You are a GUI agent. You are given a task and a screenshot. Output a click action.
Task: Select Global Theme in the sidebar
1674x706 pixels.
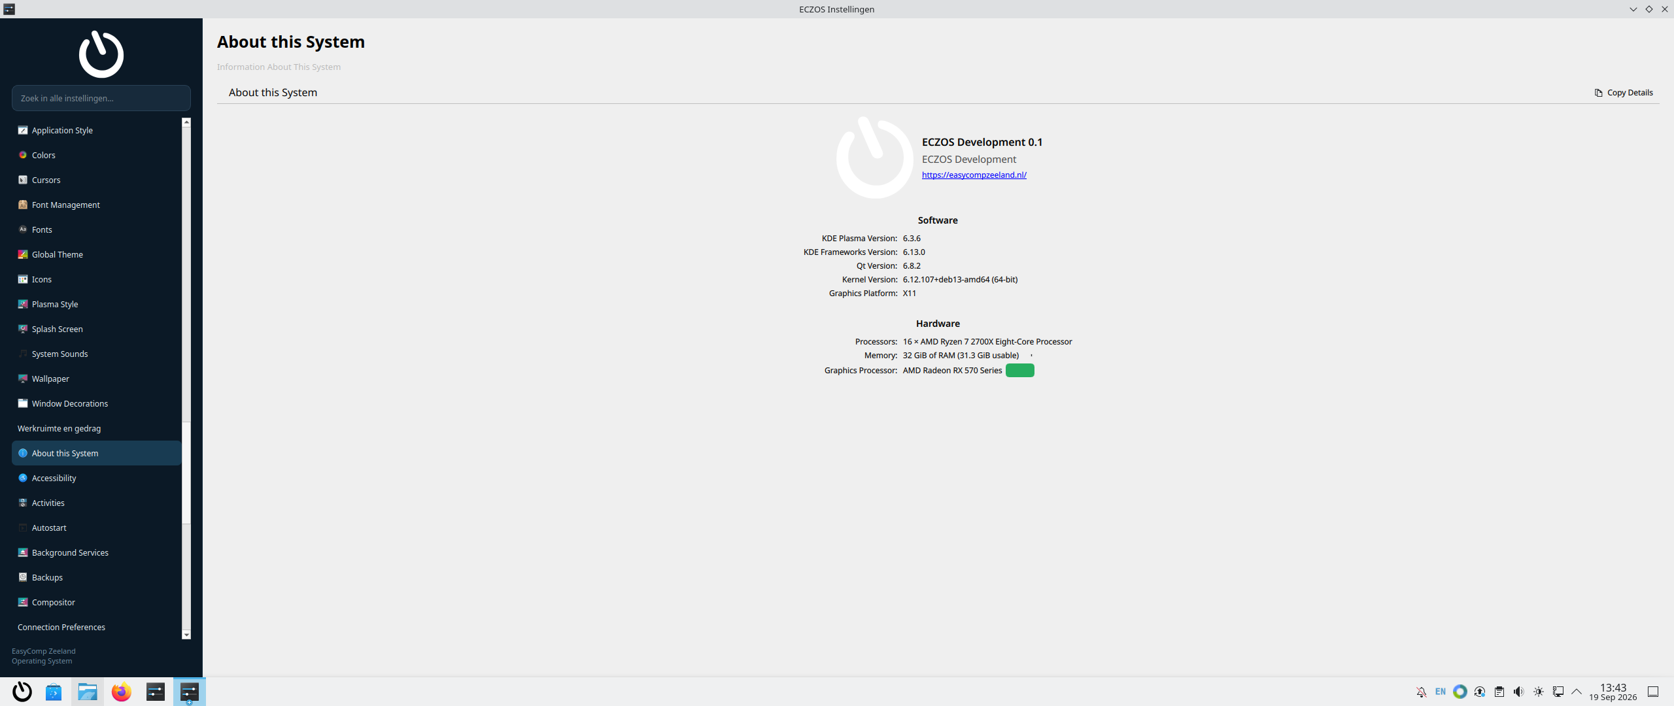(x=96, y=254)
